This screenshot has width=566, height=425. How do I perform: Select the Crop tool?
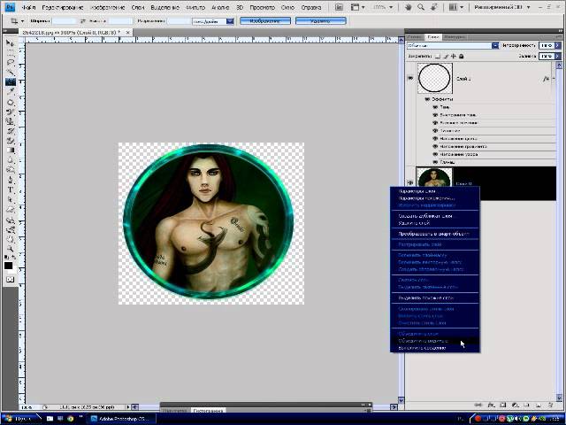pyautogui.click(x=10, y=82)
